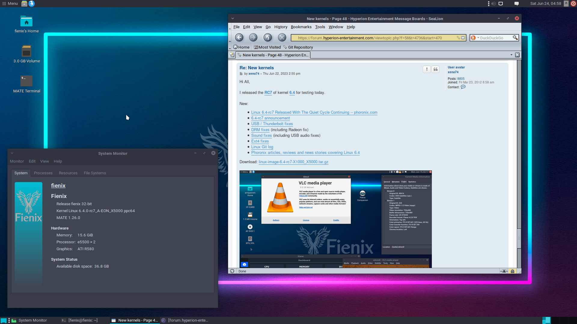This screenshot has height=324, width=577.
Task: Open the USB / Thunderbolt fixes link
Action: point(272,124)
